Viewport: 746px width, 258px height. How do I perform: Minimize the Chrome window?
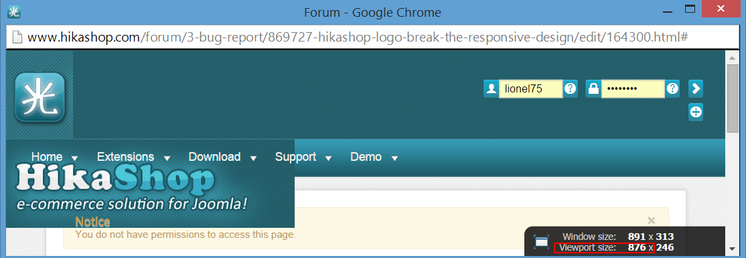[x=667, y=11]
